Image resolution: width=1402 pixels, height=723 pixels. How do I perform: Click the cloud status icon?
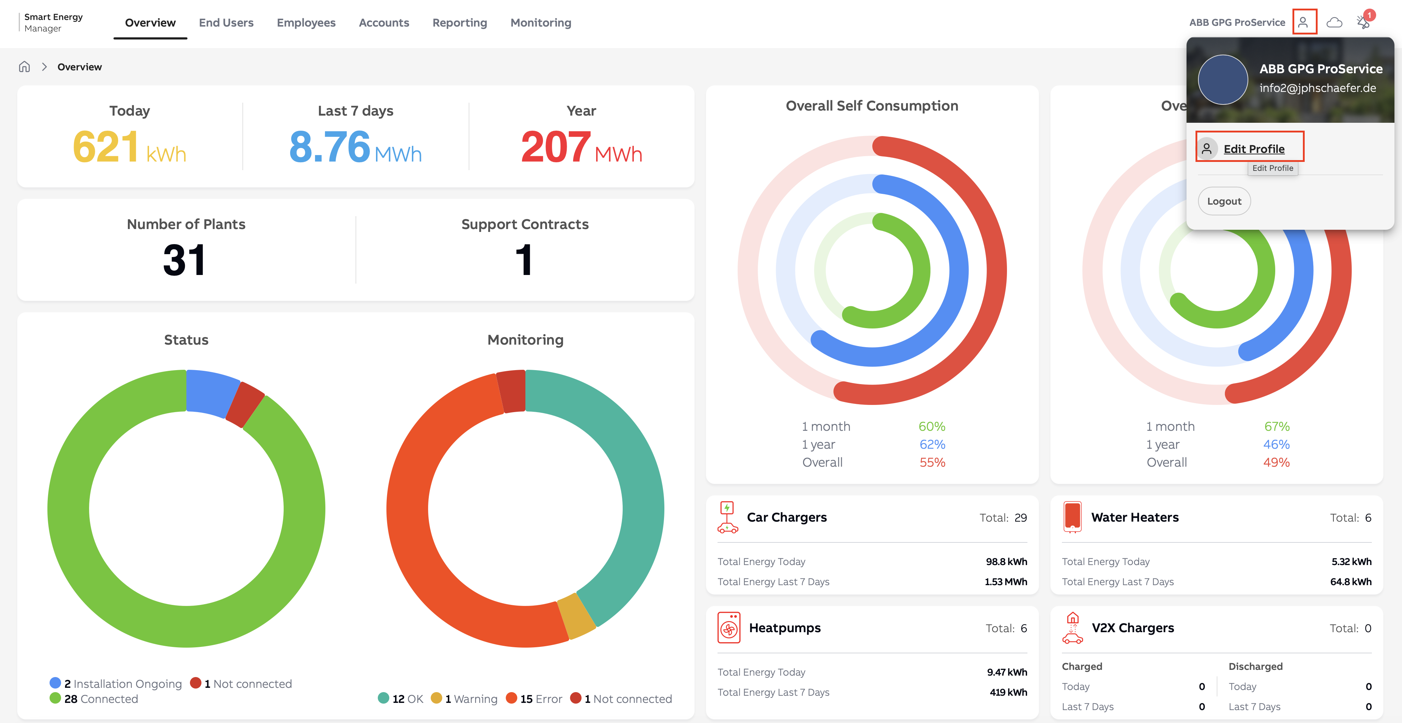point(1334,22)
